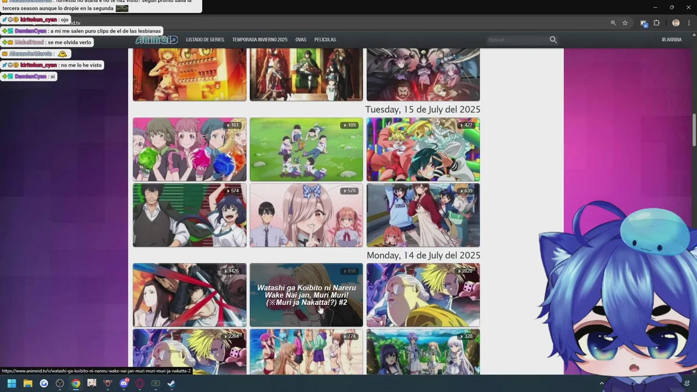
Task: Click the IR ARRIBA link
Action: pyautogui.click(x=671, y=40)
